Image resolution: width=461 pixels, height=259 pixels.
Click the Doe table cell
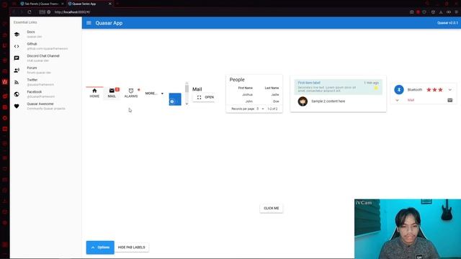click(x=276, y=101)
